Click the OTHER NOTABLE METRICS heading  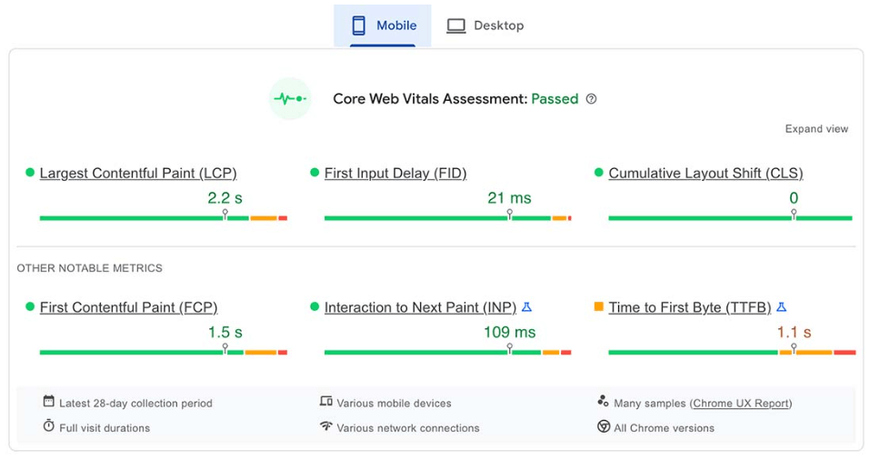point(89,268)
